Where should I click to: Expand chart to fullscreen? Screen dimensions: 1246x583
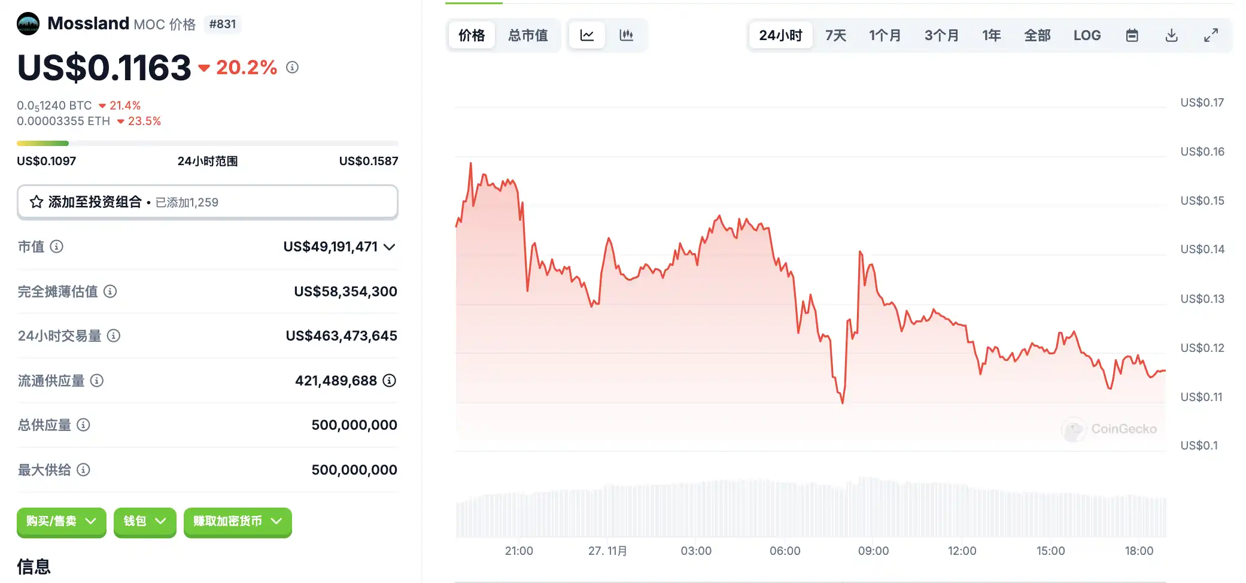pyautogui.click(x=1211, y=35)
